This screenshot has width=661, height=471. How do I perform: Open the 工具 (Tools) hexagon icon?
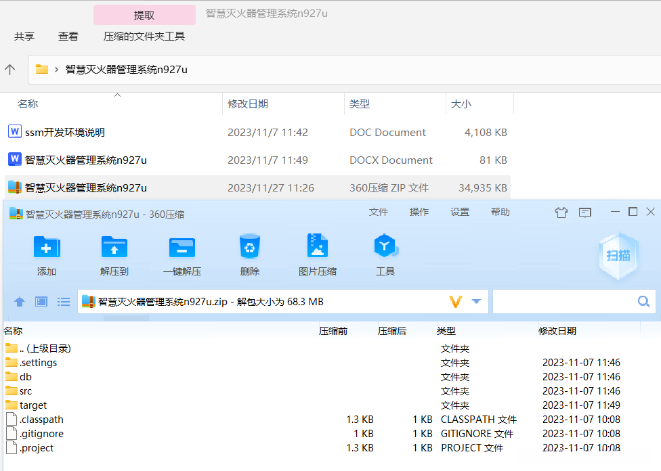385,246
